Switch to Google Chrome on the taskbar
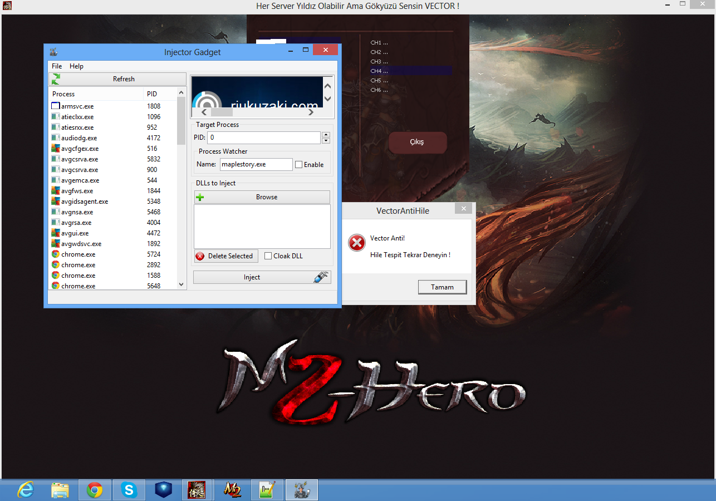This screenshot has height=501, width=716. tap(95, 490)
